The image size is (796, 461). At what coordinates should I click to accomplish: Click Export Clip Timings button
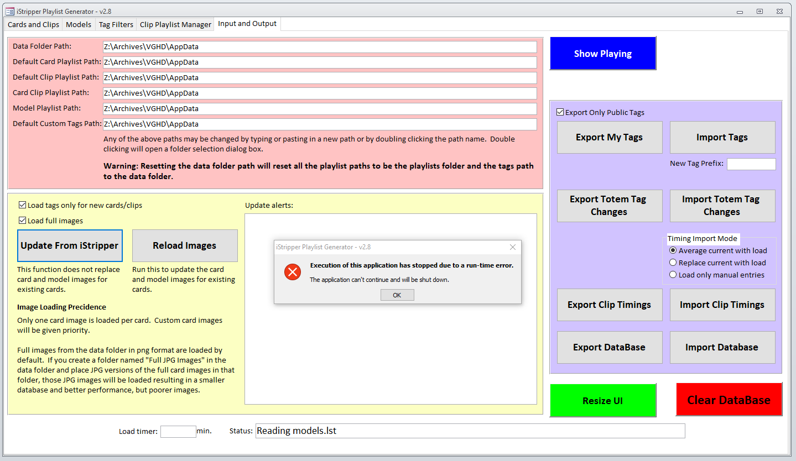(x=609, y=305)
